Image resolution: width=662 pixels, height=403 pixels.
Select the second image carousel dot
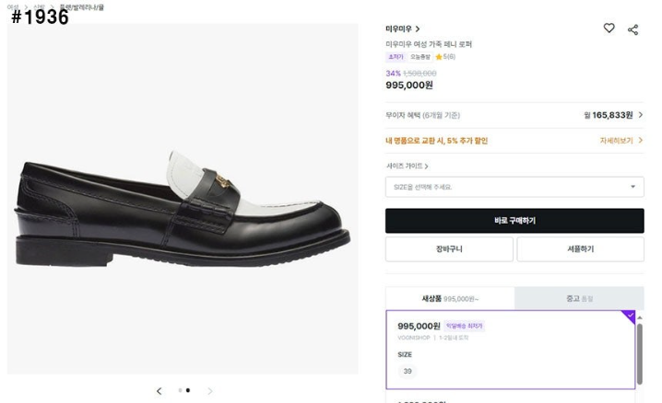tap(188, 390)
